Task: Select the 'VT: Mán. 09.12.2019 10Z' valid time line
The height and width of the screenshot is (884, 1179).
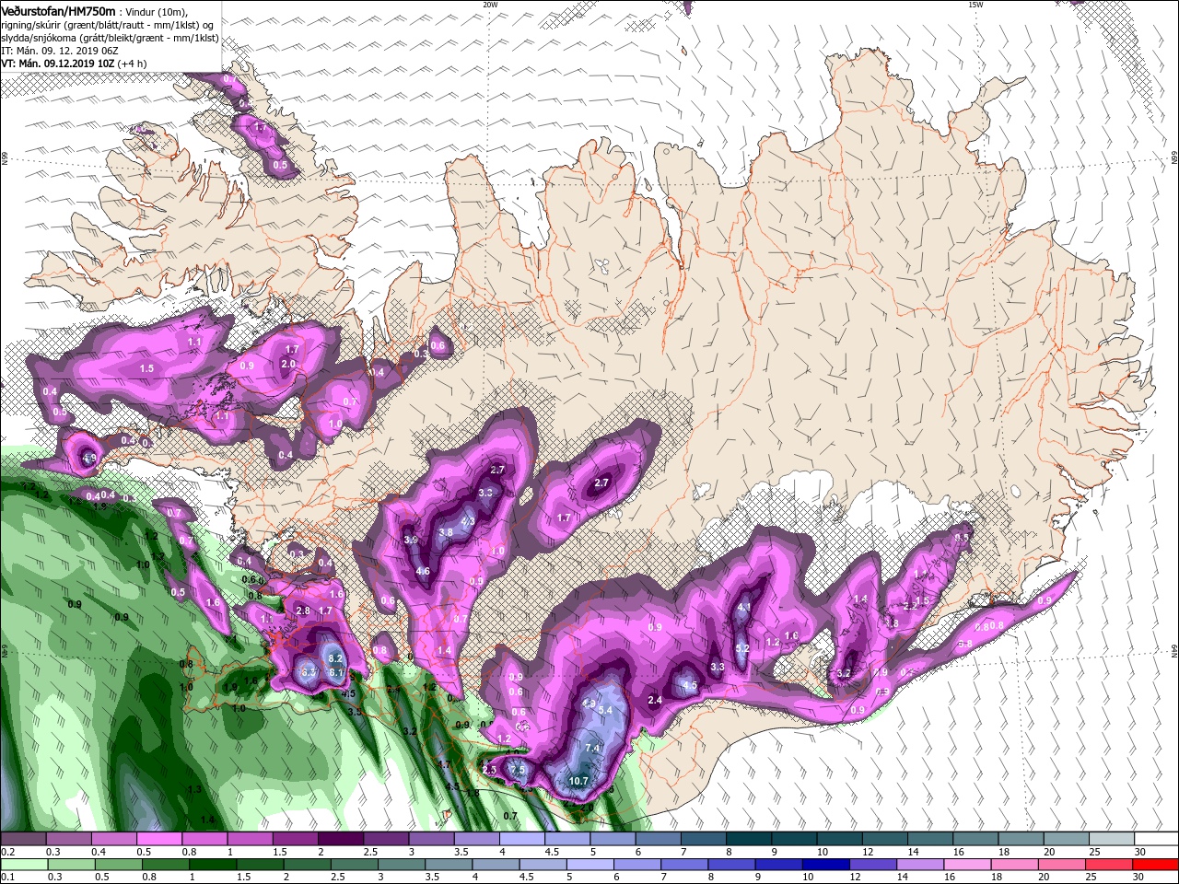Action: (58, 64)
